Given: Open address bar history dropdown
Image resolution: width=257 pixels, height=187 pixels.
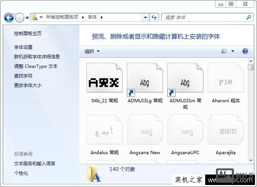Looking at the screenshot, I should coord(145,17).
